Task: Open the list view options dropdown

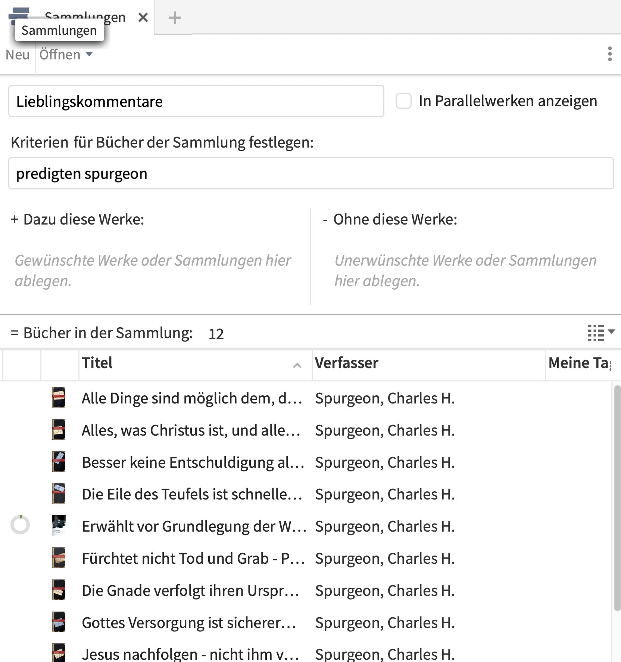Action: [600, 332]
